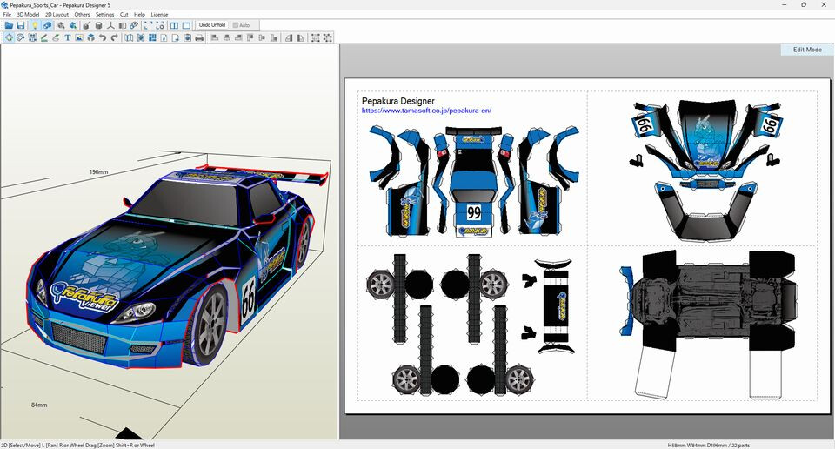This screenshot has width=835, height=449.
Task: Click the Undo Unfold button
Action: 212,25
